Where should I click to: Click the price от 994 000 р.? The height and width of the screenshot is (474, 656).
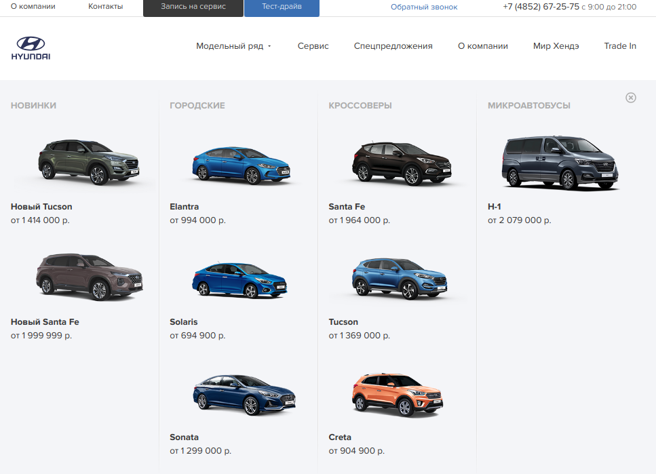[197, 220]
